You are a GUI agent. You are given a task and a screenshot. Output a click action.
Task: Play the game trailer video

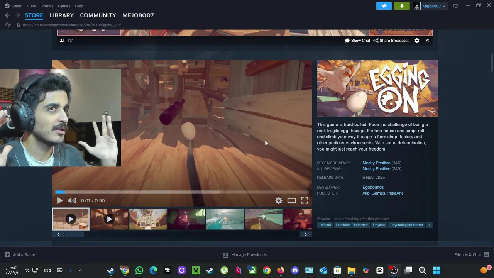[59, 200]
